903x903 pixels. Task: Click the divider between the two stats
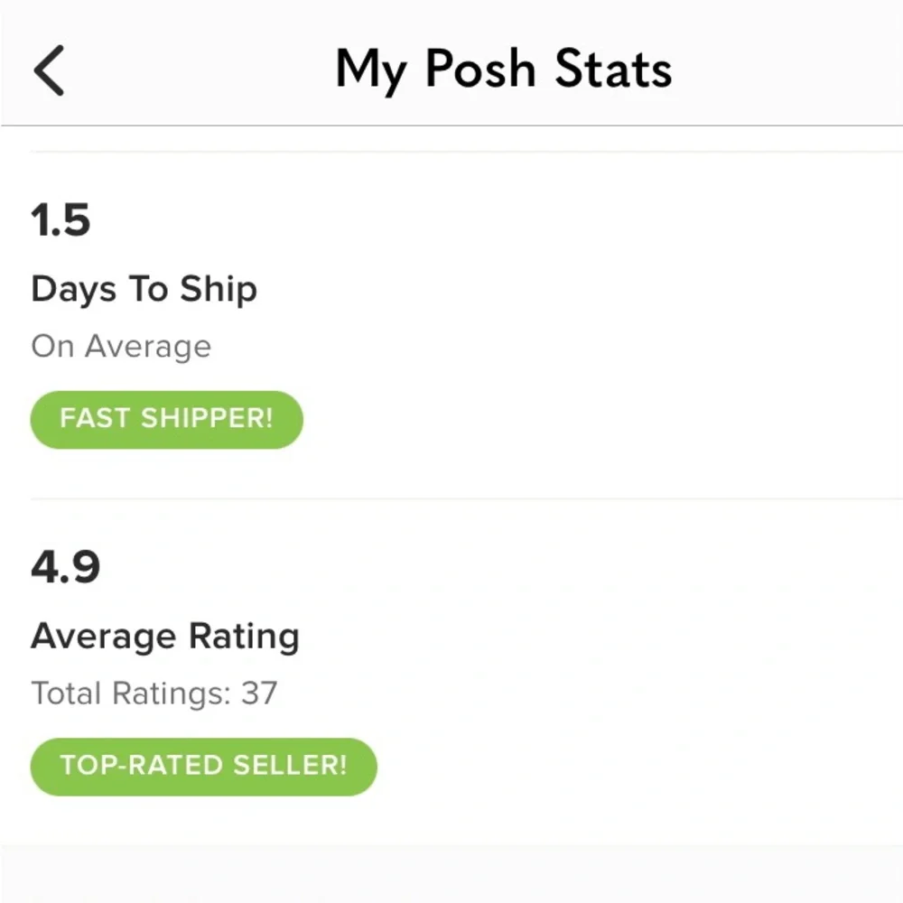451,498
